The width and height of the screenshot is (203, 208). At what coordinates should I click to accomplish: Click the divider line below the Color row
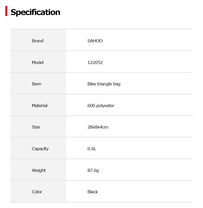click(x=101, y=202)
